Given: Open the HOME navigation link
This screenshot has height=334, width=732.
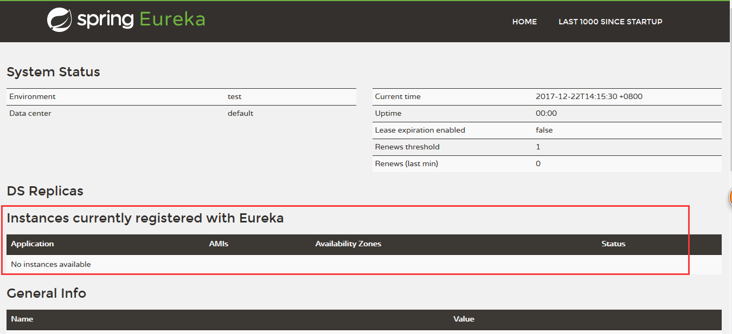Looking at the screenshot, I should point(524,22).
